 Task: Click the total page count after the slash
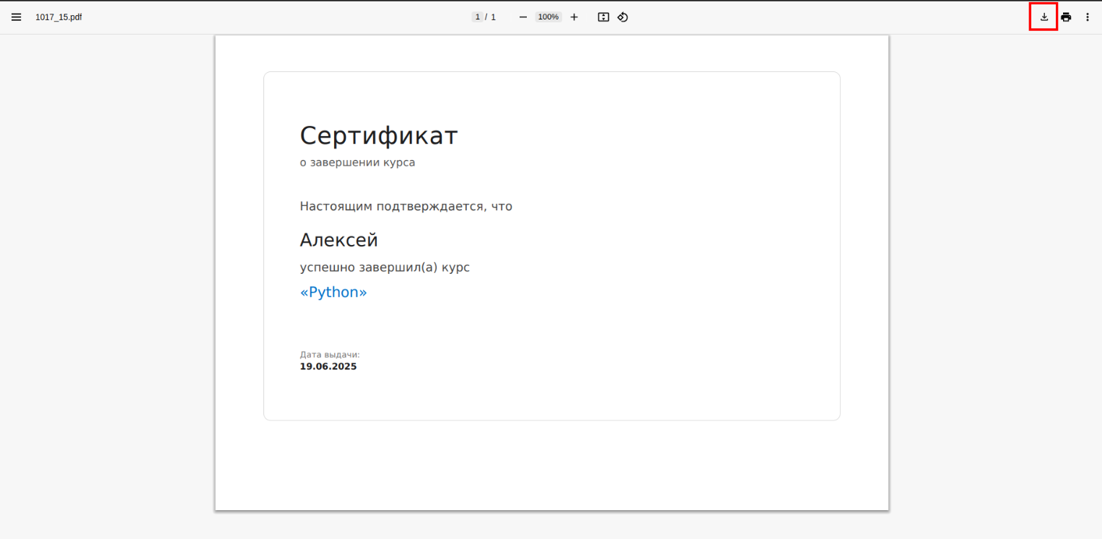[494, 17]
